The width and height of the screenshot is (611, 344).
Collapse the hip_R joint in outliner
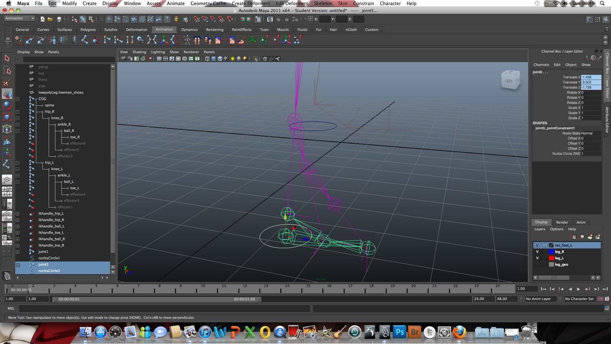18,112
